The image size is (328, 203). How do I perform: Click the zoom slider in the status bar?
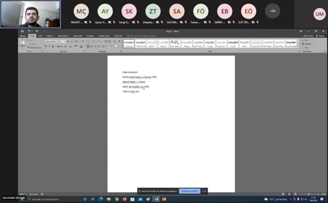click(x=309, y=194)
